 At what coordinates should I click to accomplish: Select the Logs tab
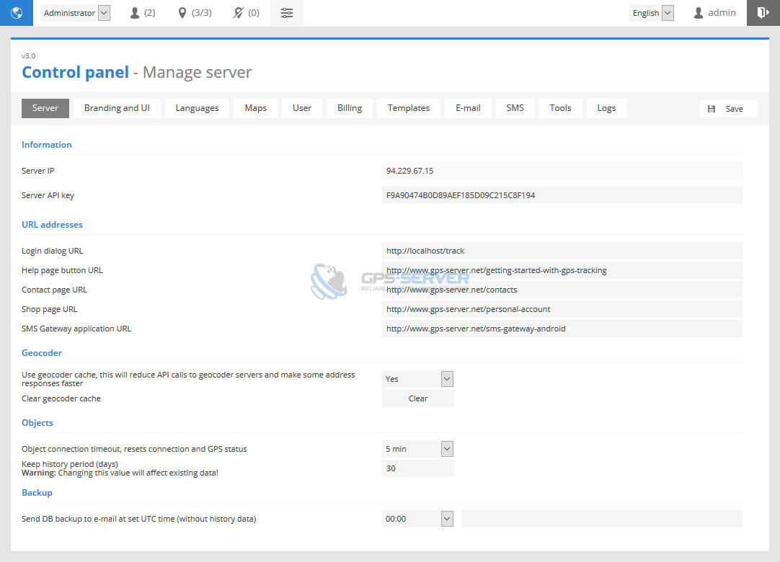606,108
